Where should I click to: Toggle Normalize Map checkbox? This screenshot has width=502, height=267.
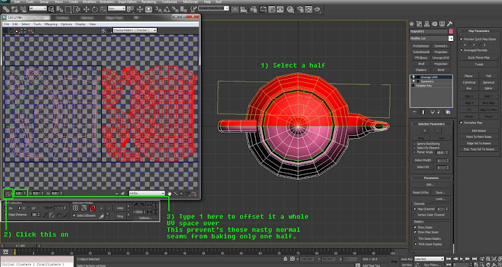point(462,123)
